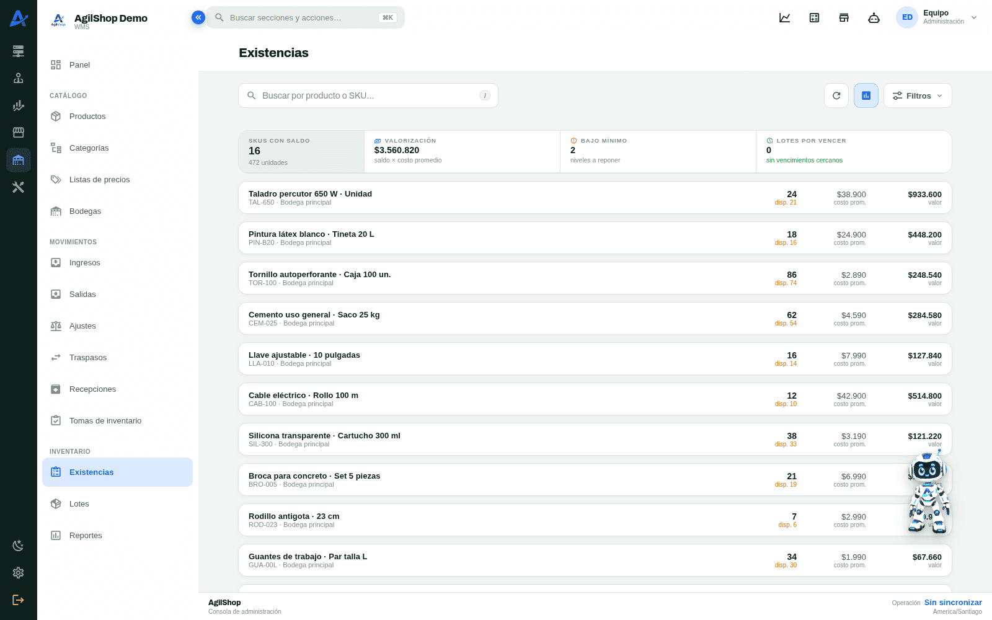Screen dimensions: 992x620
Task: Click the refresh icon button
Action: click(x=836, y=95)
